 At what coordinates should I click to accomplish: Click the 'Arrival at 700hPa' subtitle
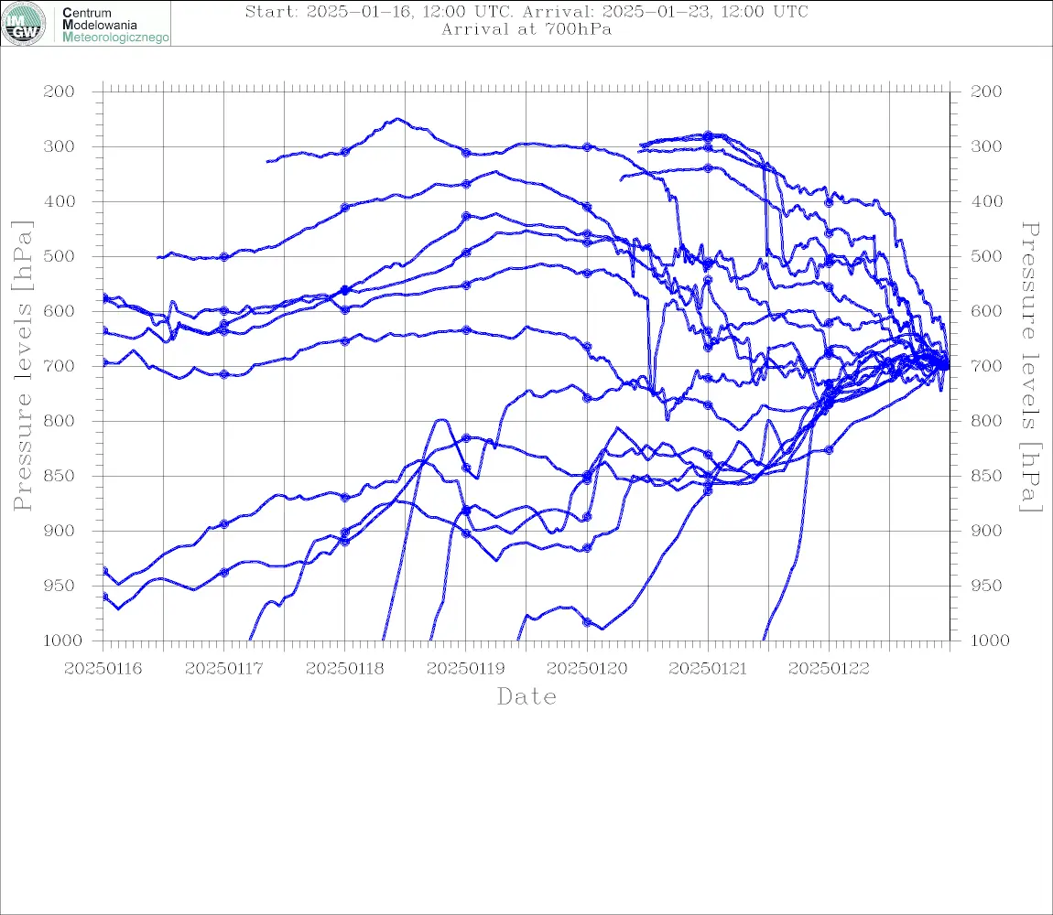(x=526, y=29)
